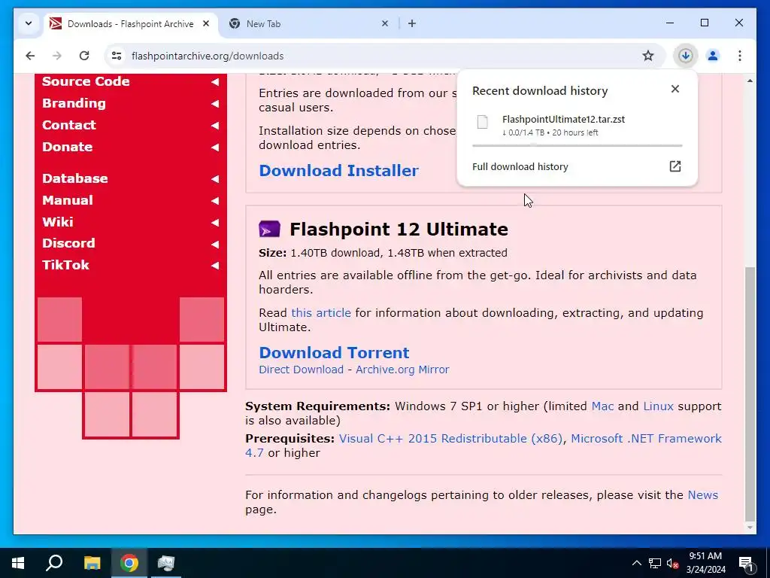The image size is (770, 578).
Task: Click the arrow beside Donate
Action: [x=215, y=147]
